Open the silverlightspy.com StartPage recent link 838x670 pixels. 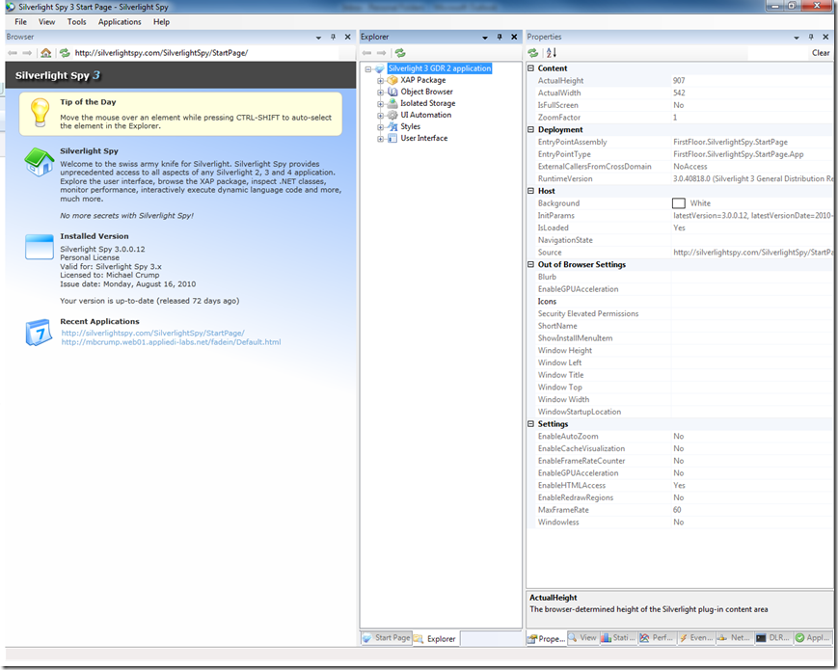coord(153,333)
